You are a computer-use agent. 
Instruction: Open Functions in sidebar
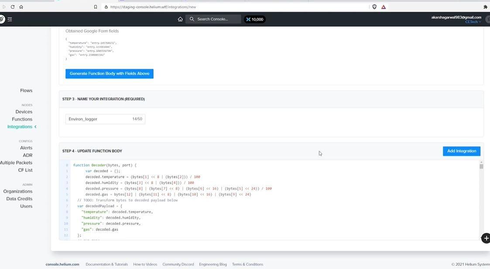point(22,119)
